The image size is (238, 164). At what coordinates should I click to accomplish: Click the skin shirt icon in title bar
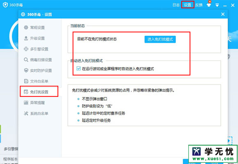click(x=209, y=5)
